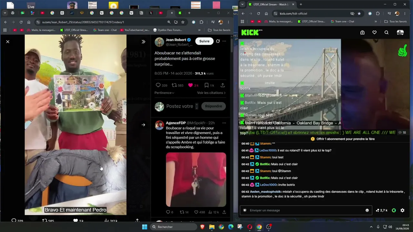This screenshot has height=232, width=413.
Task: Open new tab in left Chrome window
Action: (x=189, y=13)
